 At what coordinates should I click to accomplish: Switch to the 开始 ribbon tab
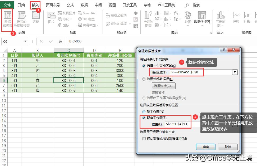(21, 4)
